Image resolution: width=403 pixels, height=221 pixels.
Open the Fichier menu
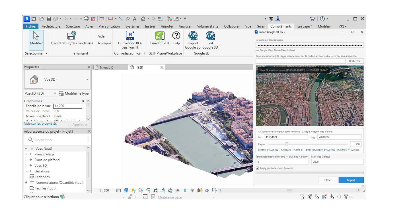click(x=31, y=26)
